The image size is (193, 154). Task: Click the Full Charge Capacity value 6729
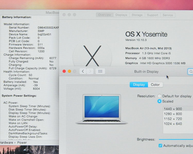(53, 68)
